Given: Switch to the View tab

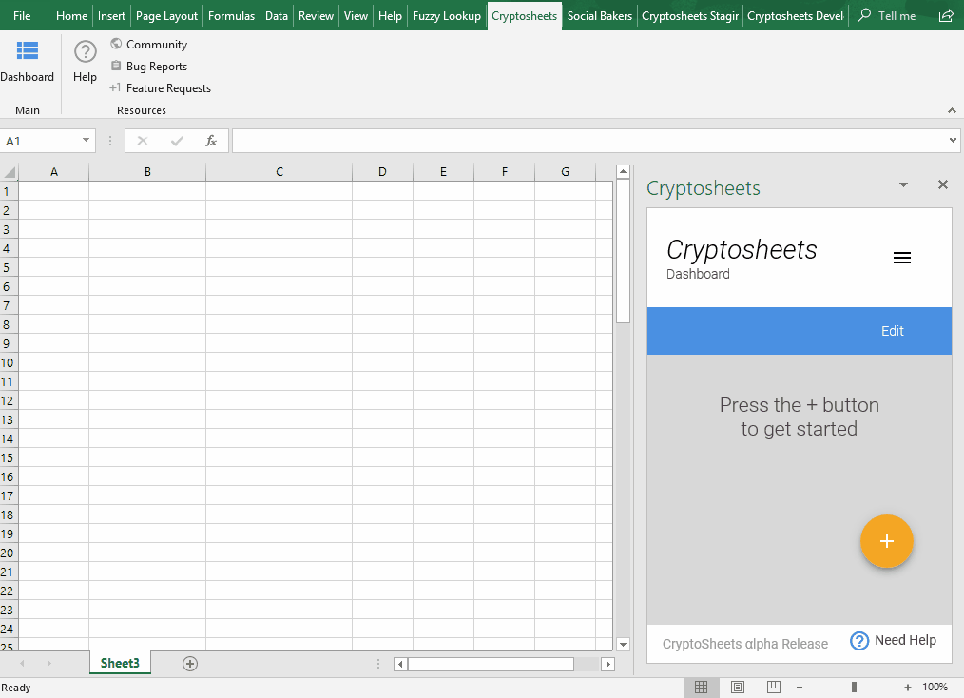Looking at the screenshot, I should [x=356, y=15].
